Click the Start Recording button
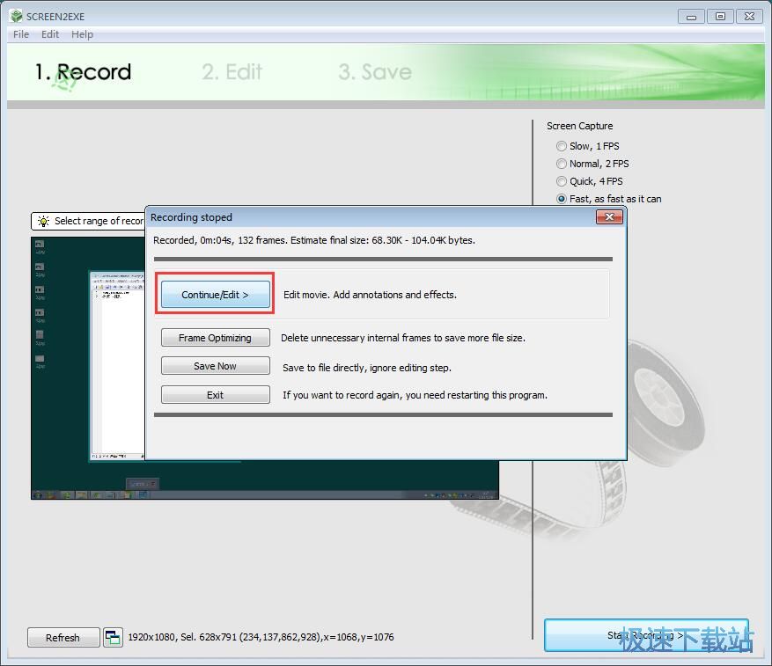Viewport: 772px width, 666px height. coord(646,635)
